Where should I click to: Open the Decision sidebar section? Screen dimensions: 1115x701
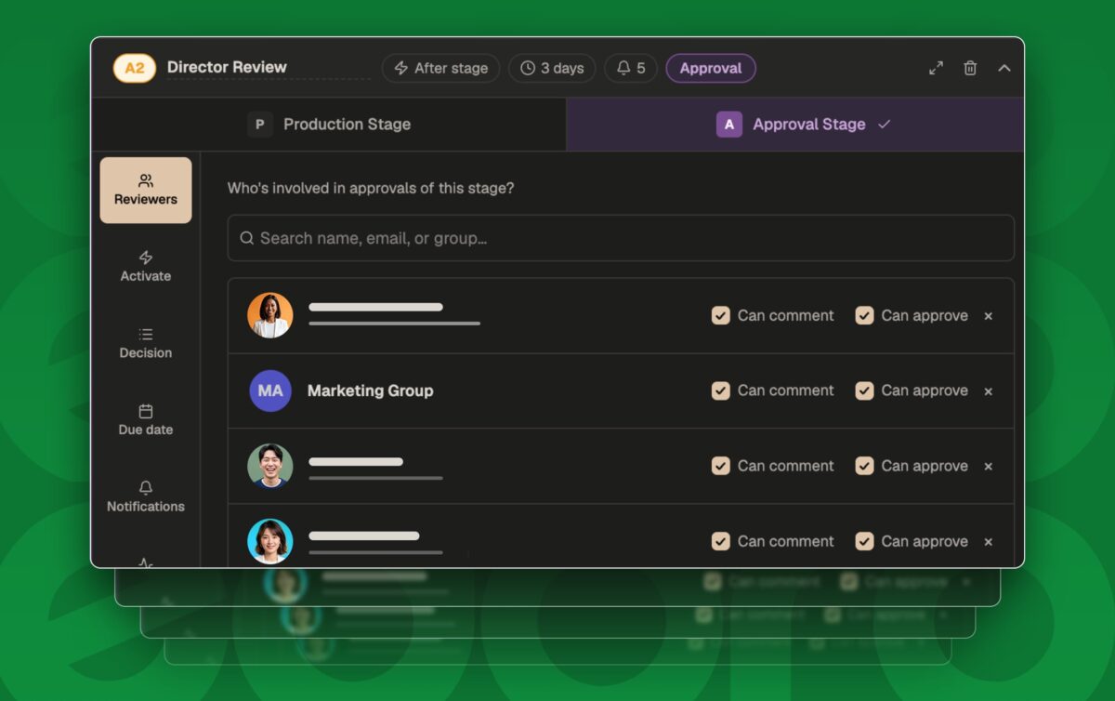pos(146,343)
